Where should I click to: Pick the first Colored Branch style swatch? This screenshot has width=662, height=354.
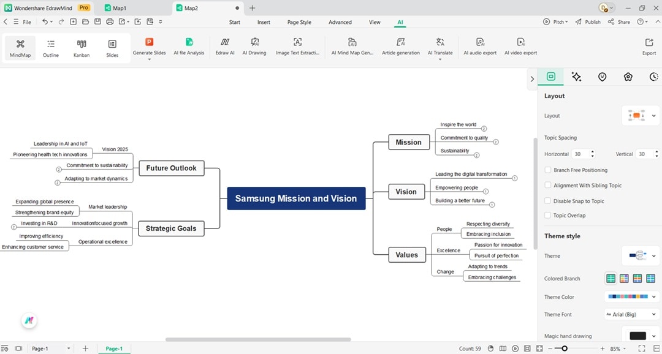tap(611, 278)
